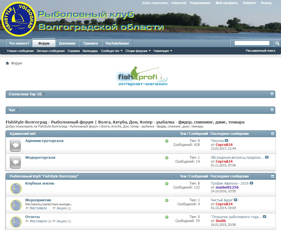This screenshot has height=230, width=281.
Task: Collapse the Статистика Top 10 block
Action: pyautogui.click(x=272, y=94)
